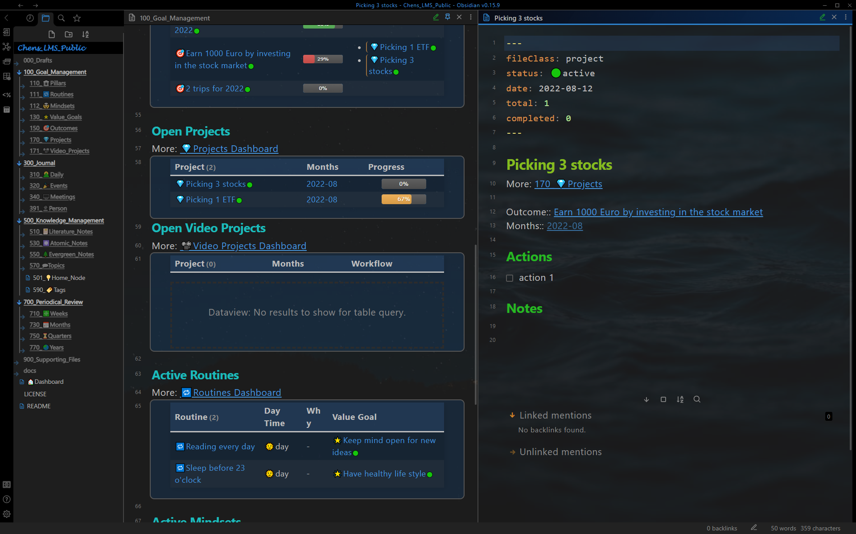Image resolution: width=856 pixels, height=534 pixels.
Task: Check the 'action 1' checkbox
Action: pyautogui.click(x=510, y=278)
